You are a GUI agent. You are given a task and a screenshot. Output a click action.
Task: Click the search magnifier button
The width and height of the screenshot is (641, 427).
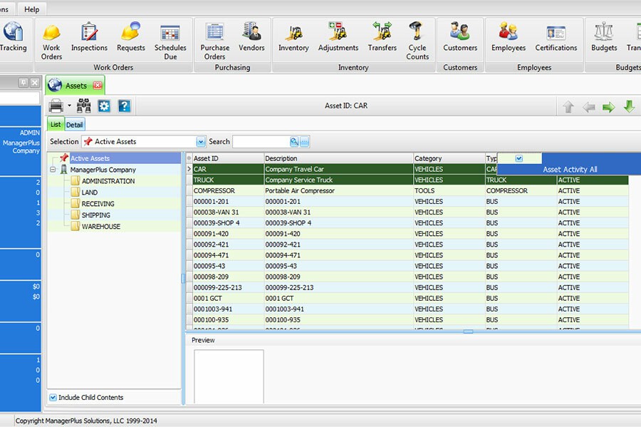(x=293, y=141)
